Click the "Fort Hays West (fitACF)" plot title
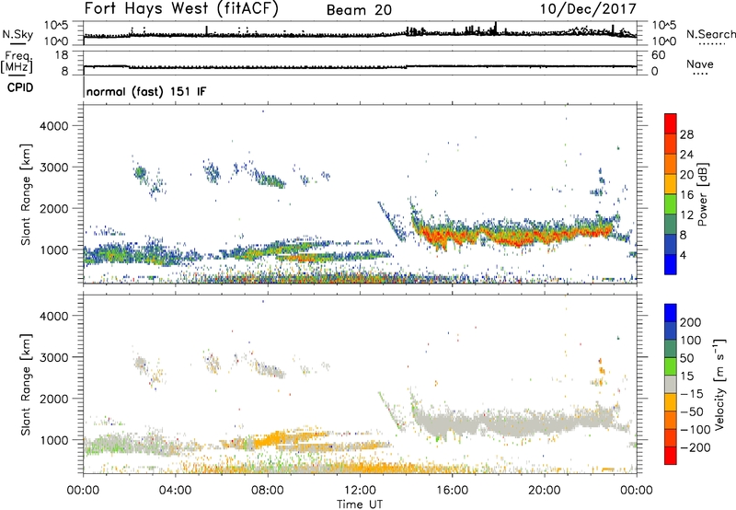This screenshot has height=510, width=736. [180, 9]
